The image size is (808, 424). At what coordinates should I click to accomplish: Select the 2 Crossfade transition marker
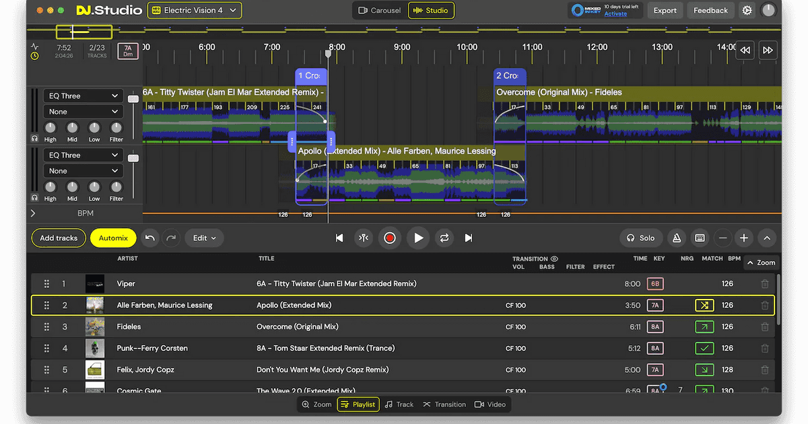point(510,75)
